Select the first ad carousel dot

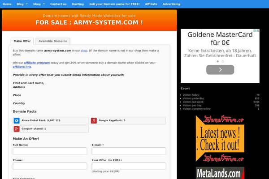[218, 61]
